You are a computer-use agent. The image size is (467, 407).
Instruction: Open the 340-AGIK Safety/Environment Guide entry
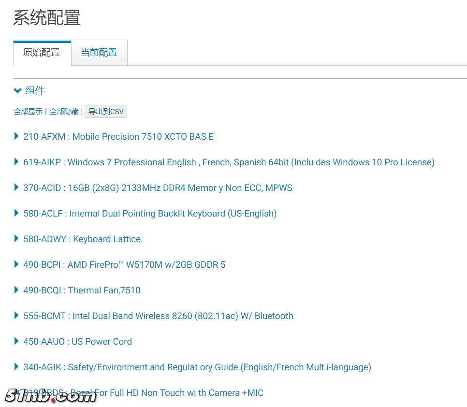pos(197,367)
